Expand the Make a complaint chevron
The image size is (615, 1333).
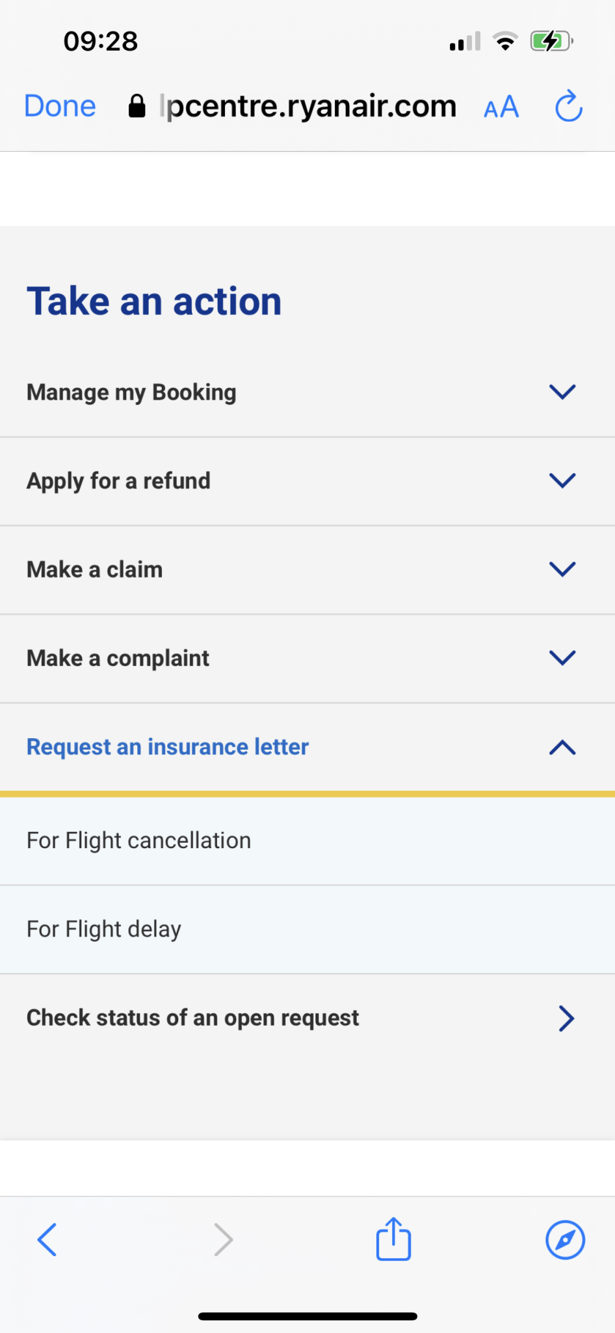(x=562, y=657)
